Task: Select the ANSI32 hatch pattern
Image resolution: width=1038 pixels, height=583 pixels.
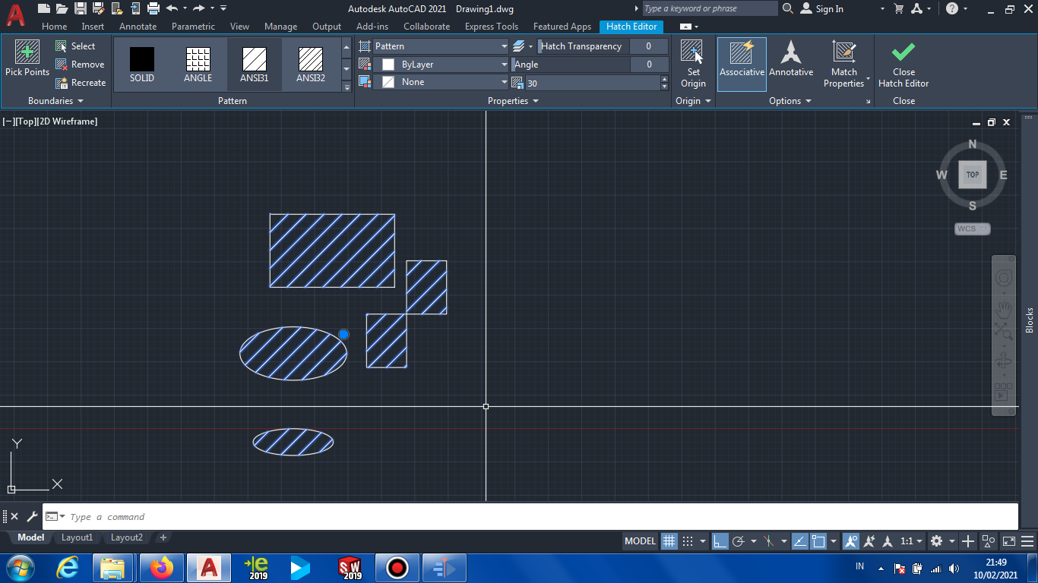Action: [x=311, y=65]
